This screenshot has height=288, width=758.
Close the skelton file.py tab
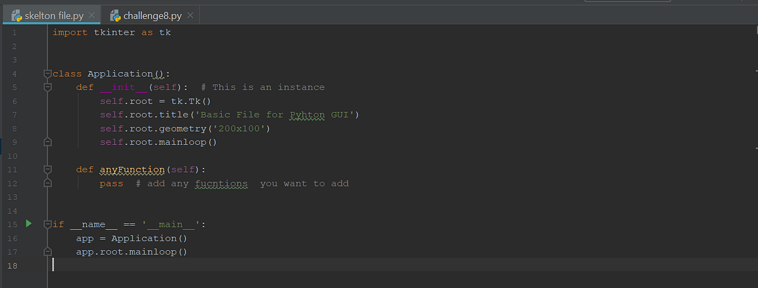click(91, 15)
